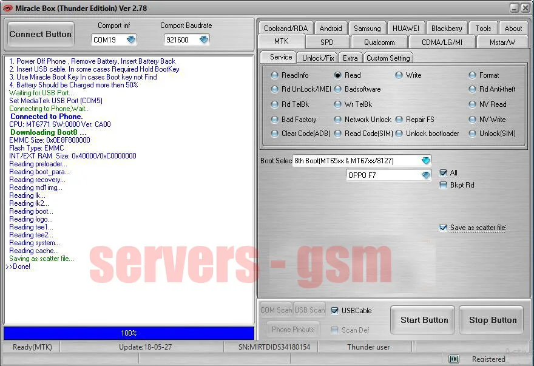Open the About tab
This screenshot has width=534, height=366.
click(x=513, y=29)
